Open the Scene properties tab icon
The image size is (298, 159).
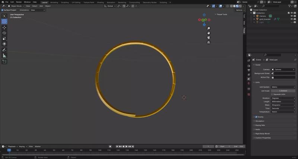coord(249,79)
